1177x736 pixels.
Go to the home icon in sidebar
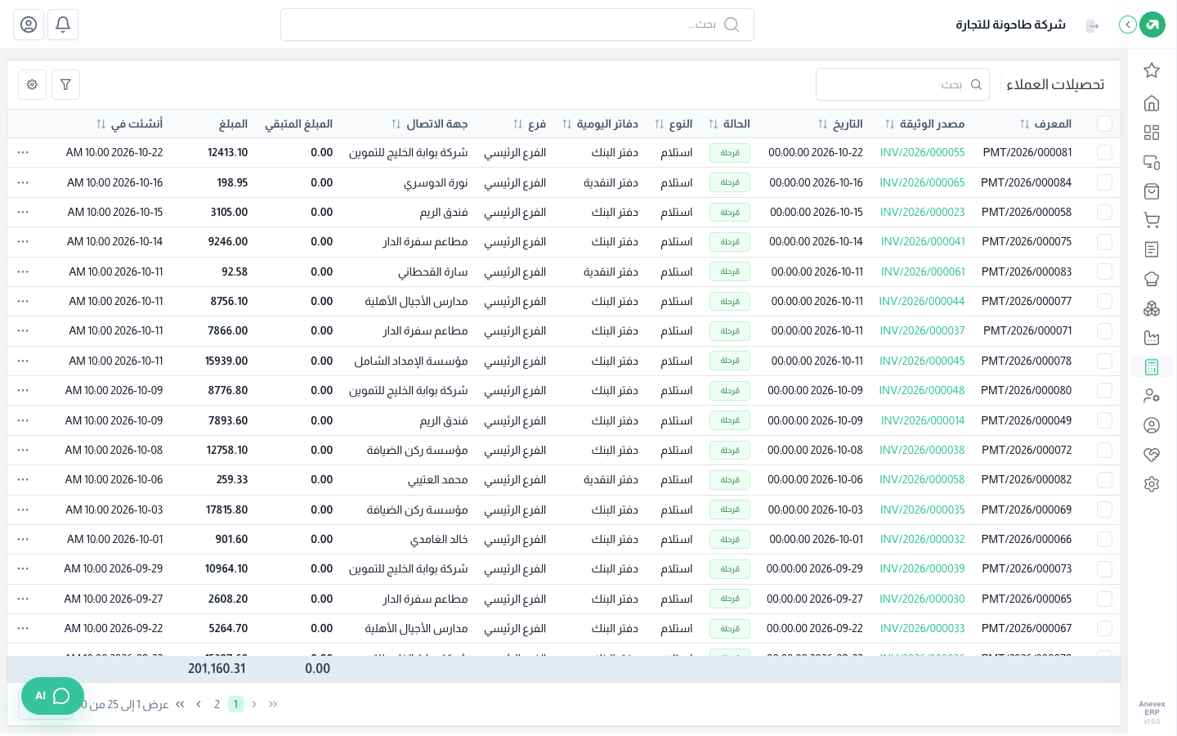[x=1152, y=103]
